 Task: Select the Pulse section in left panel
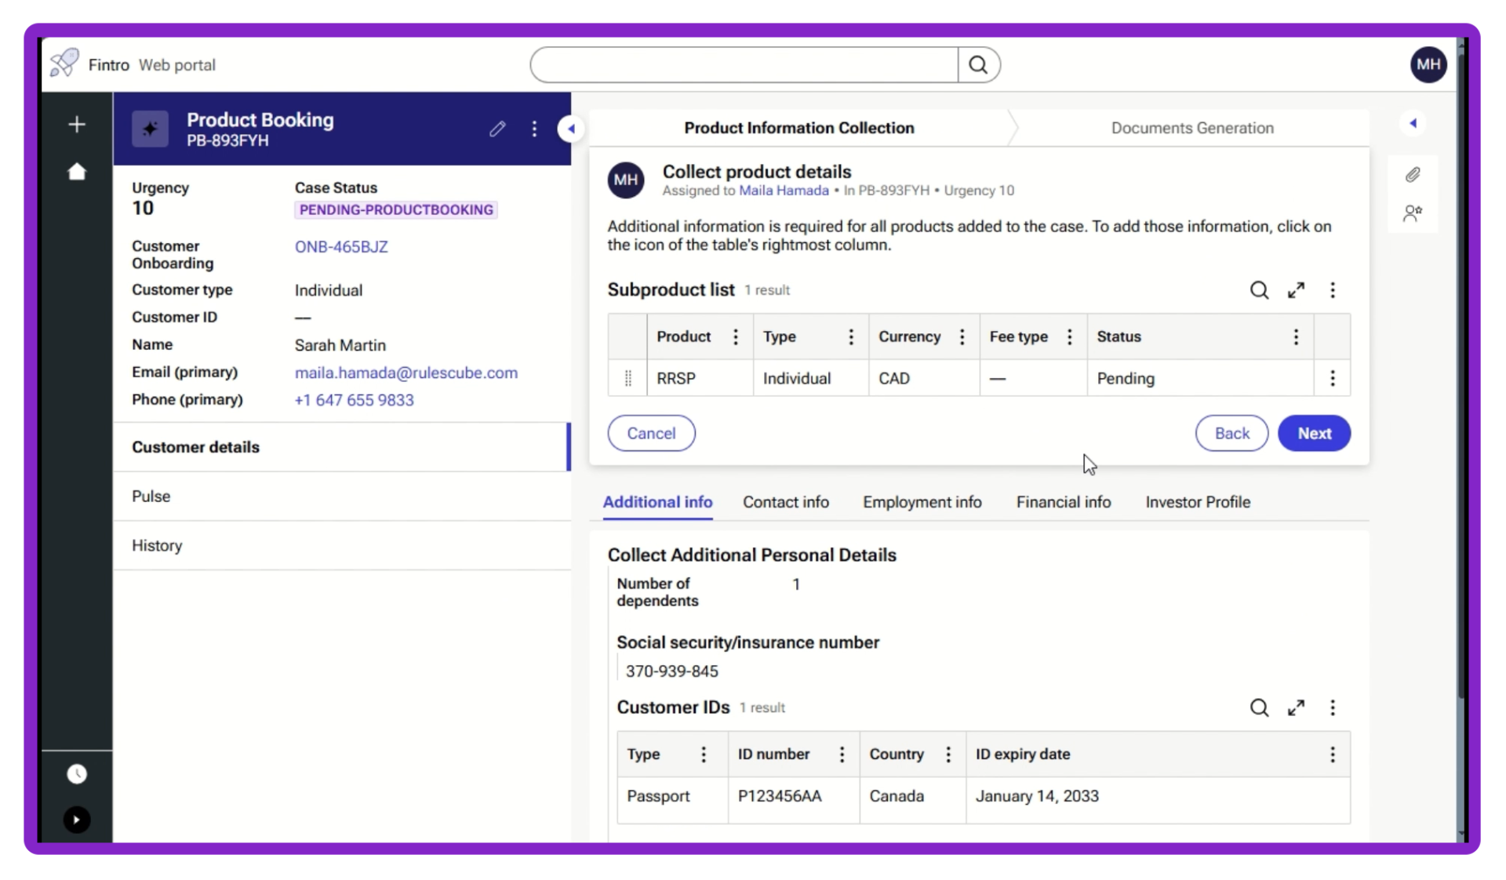pyautogui.click(x=151, y=496)
